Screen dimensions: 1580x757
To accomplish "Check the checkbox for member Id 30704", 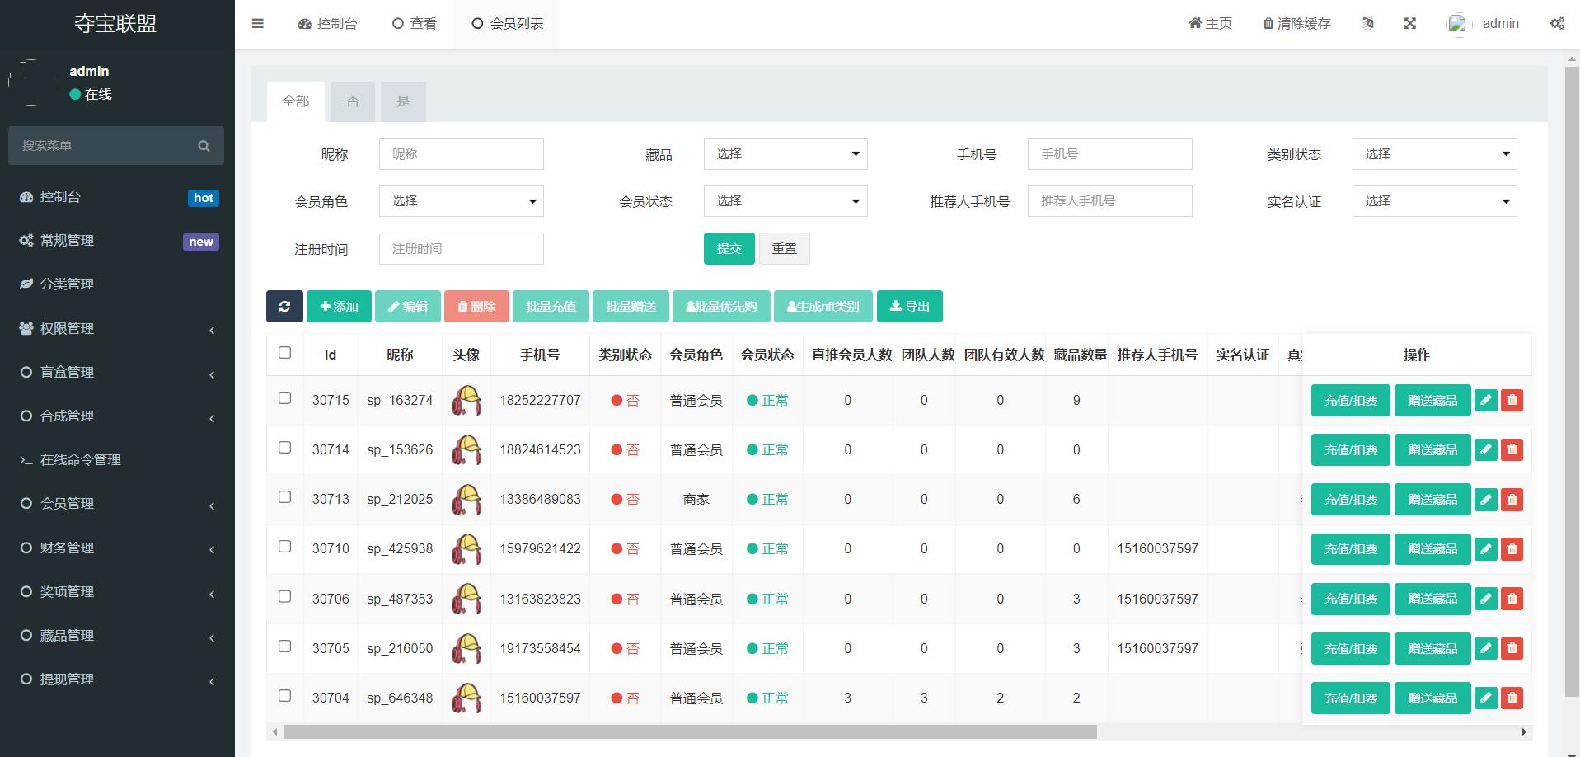I will tap(285, 697).
